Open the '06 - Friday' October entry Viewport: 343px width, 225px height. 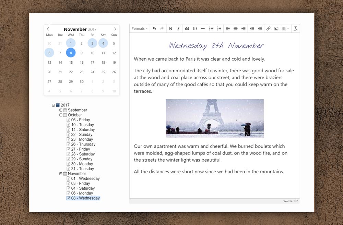[78, 120]
